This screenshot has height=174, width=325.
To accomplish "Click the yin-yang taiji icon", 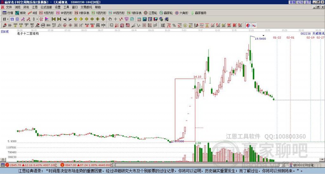I will click(248, 25).
